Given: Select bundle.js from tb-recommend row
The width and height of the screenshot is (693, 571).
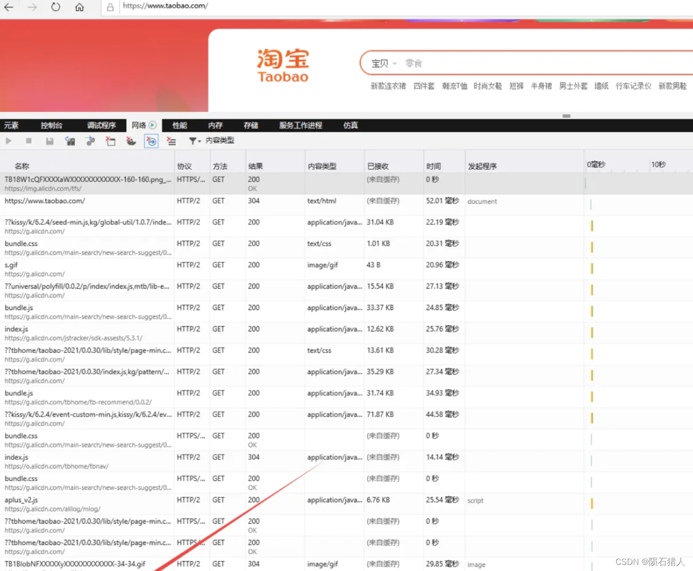Looking at the screenshot, I should (346, 397).
